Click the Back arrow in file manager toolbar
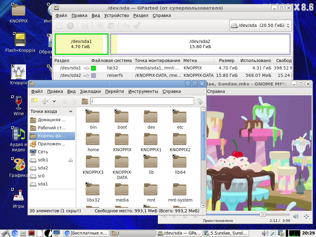This screenshot has width=316, height=237. coord(45,101)
